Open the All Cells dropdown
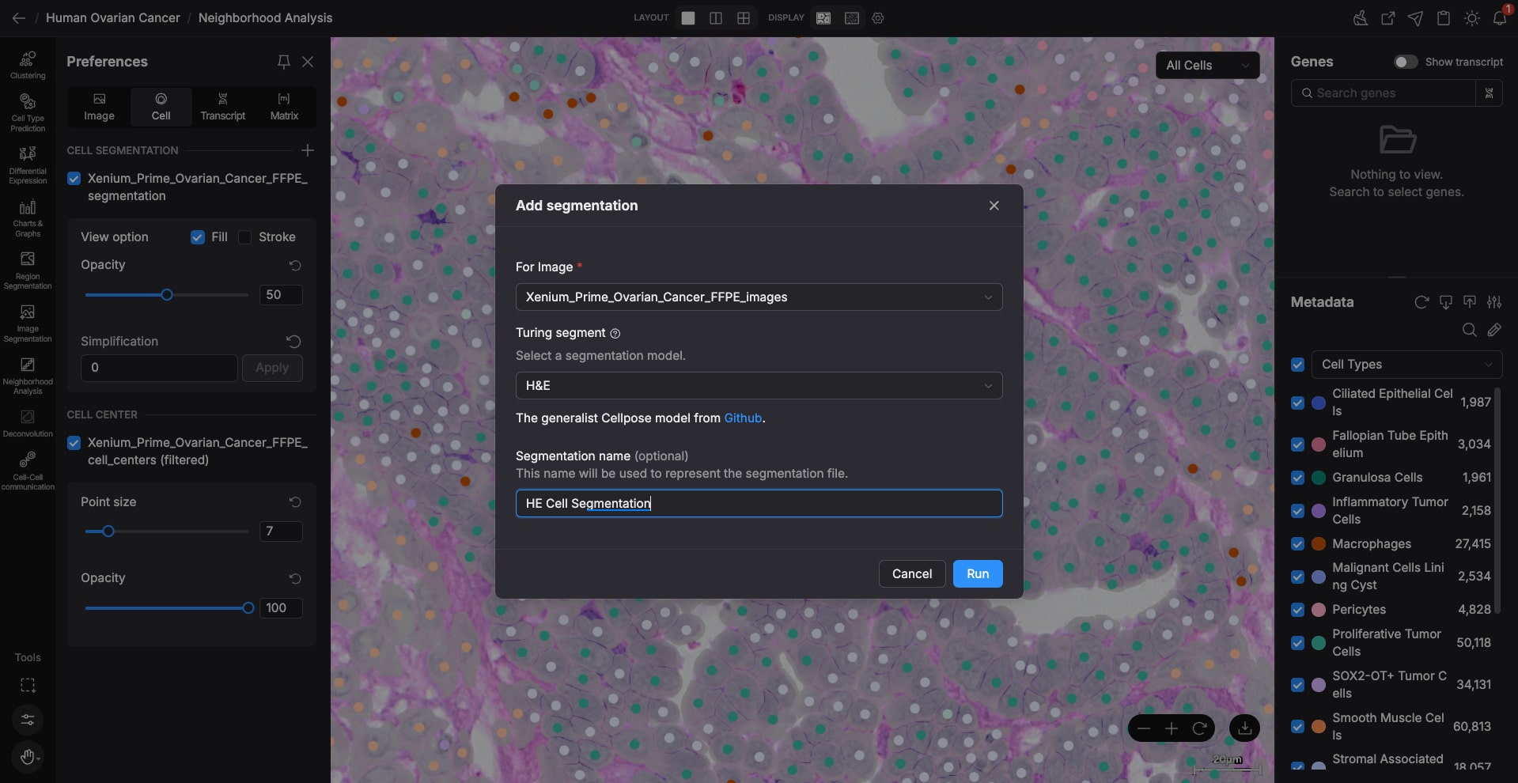This screenshot has height=783, width=1518. (1206, 66)
